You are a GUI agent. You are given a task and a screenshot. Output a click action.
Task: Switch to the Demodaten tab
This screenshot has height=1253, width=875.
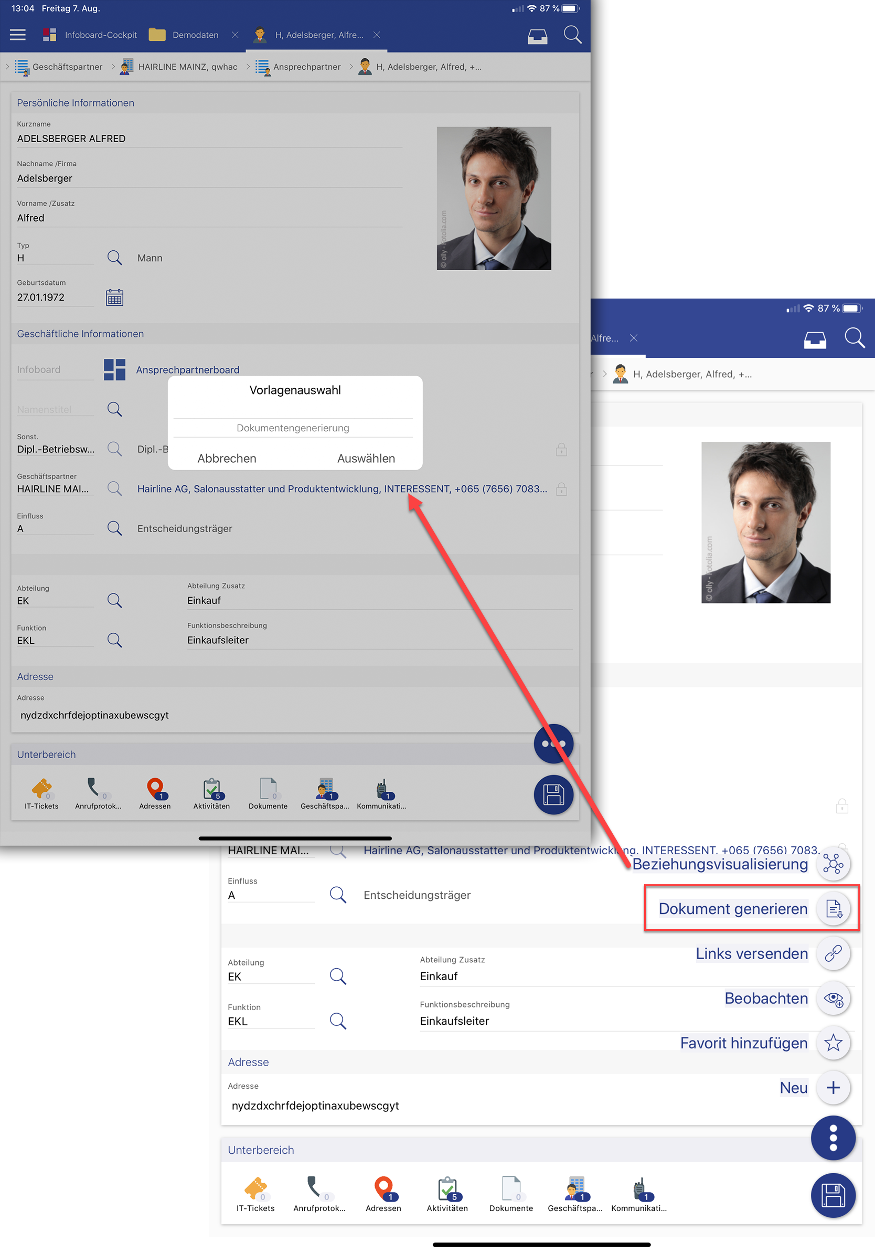tap(186, 35)
